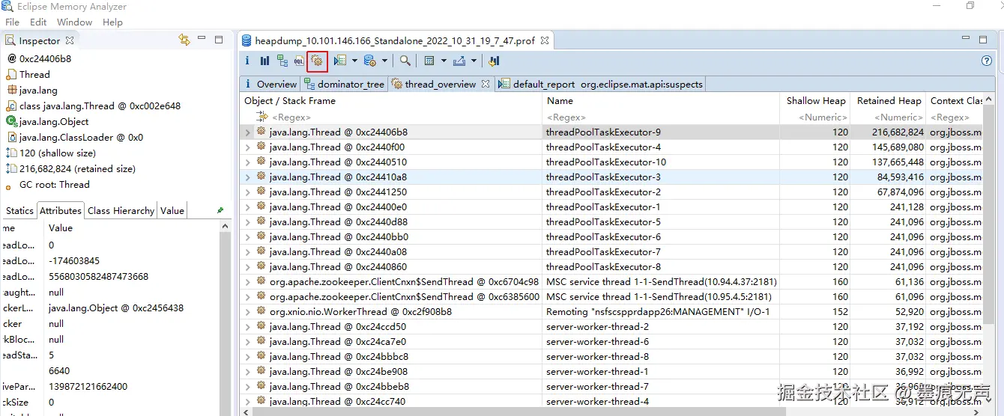Image resolution: width=1004 pixels, height=416 pixels.
Task: Click the query browser database icon
Action: tap(369, 61)
